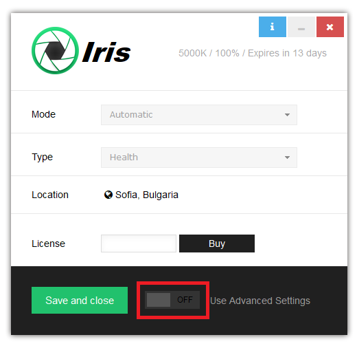Viewport: 357px width, 346px height.
Task: Click the License row label
Action: click(x=48, y=244)
